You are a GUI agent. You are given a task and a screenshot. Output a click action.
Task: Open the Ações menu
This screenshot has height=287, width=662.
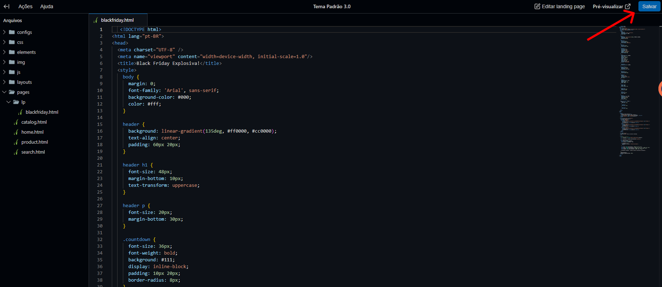coord(25,6)
